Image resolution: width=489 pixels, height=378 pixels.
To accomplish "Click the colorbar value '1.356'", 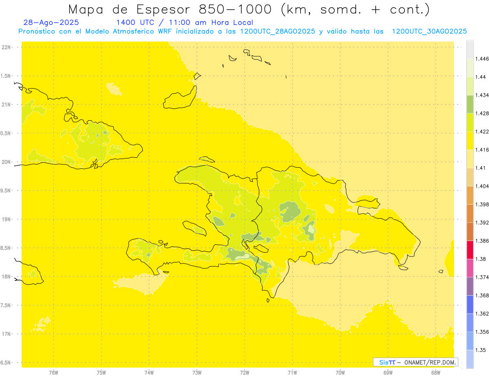I will (x=483, y=332).
